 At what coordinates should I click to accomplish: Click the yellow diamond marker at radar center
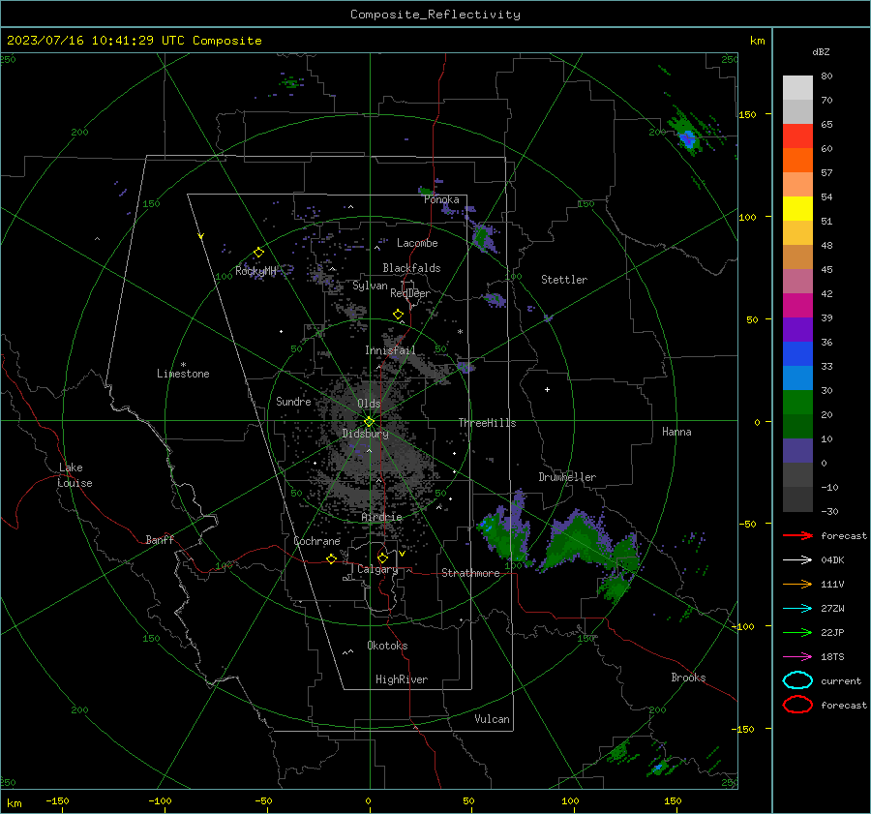click(x=369, y=422)
